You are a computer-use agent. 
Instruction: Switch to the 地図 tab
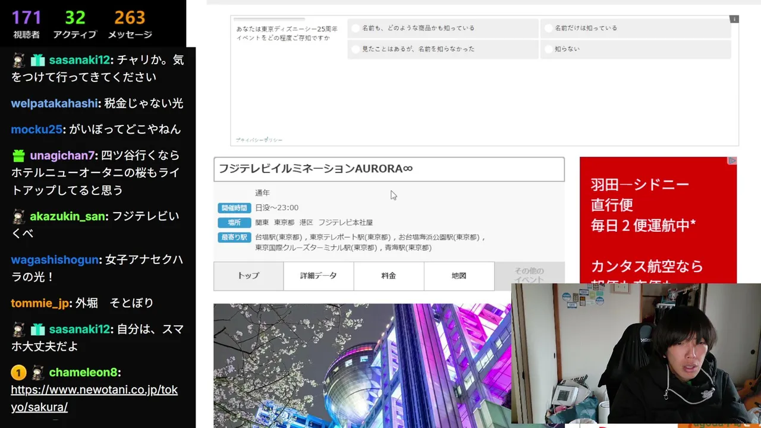click(459, 276)
